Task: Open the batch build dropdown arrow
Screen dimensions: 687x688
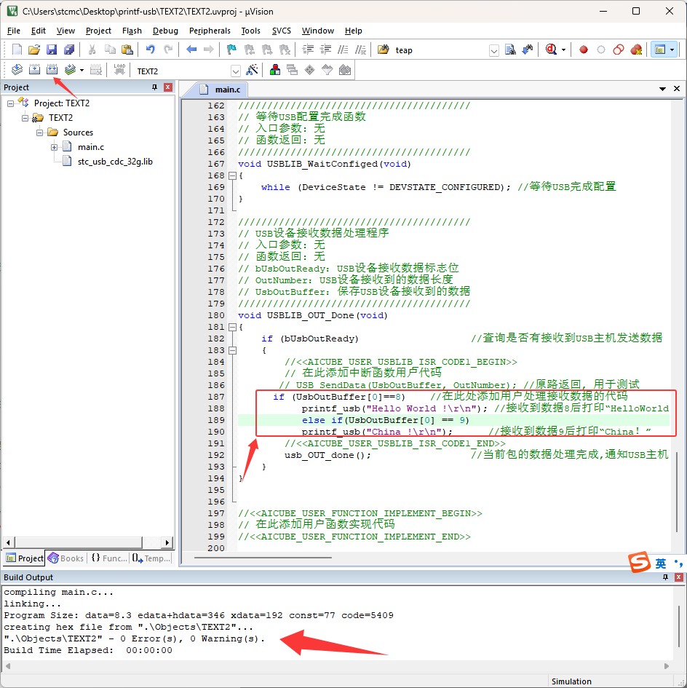Action: tap(82, 70)
